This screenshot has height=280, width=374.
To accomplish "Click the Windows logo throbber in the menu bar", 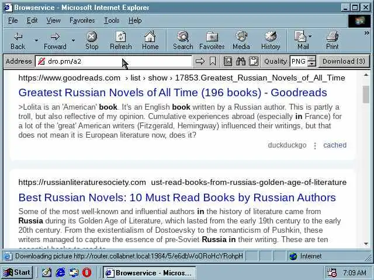I will 359,21.
